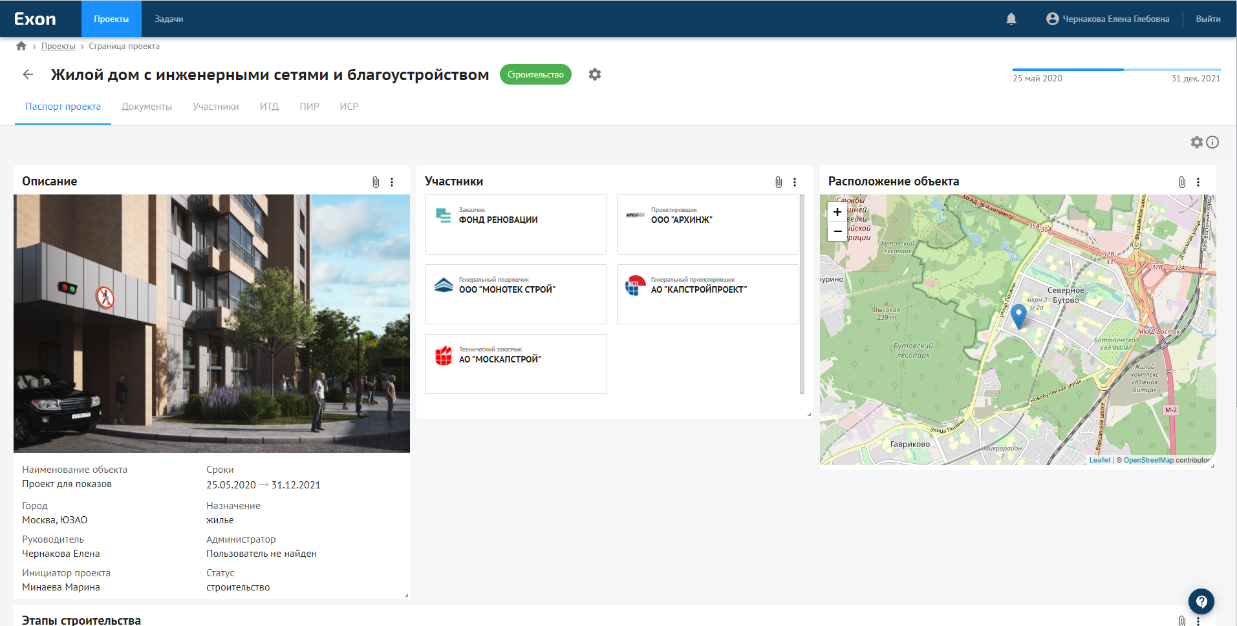Click the paperclip icon in Участники panel
Screen dimensions: 1237x626
[779, 182]
